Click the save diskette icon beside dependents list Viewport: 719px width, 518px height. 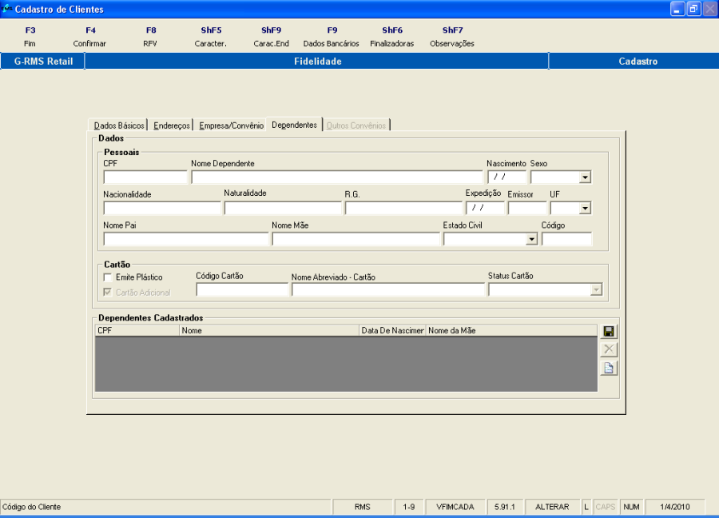tap(609, 332)
